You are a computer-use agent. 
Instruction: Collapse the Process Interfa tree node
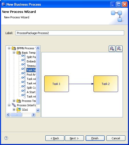click(9, 105)
